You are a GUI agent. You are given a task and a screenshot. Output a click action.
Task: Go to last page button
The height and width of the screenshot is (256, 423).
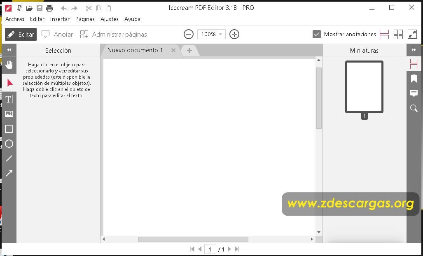coord(237,249)
